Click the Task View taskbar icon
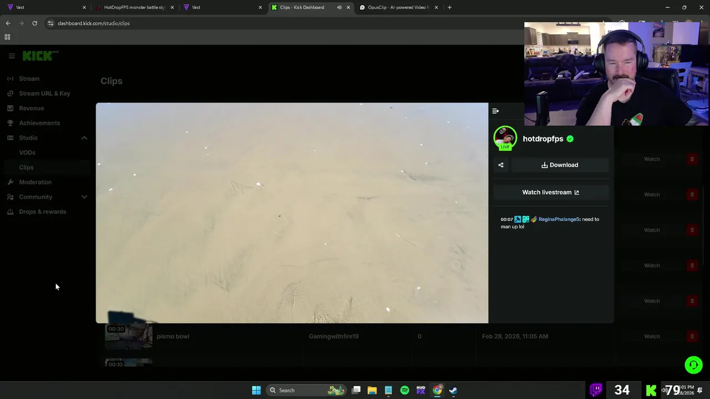 (x=356, y=390)
